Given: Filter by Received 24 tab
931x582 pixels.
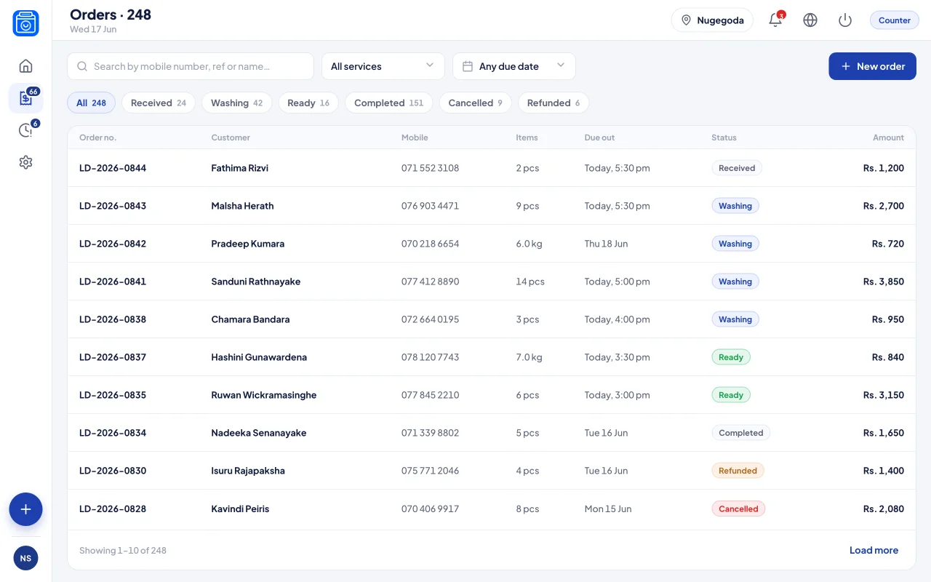Looking at the screenshot, I should [x=159, y=103].
